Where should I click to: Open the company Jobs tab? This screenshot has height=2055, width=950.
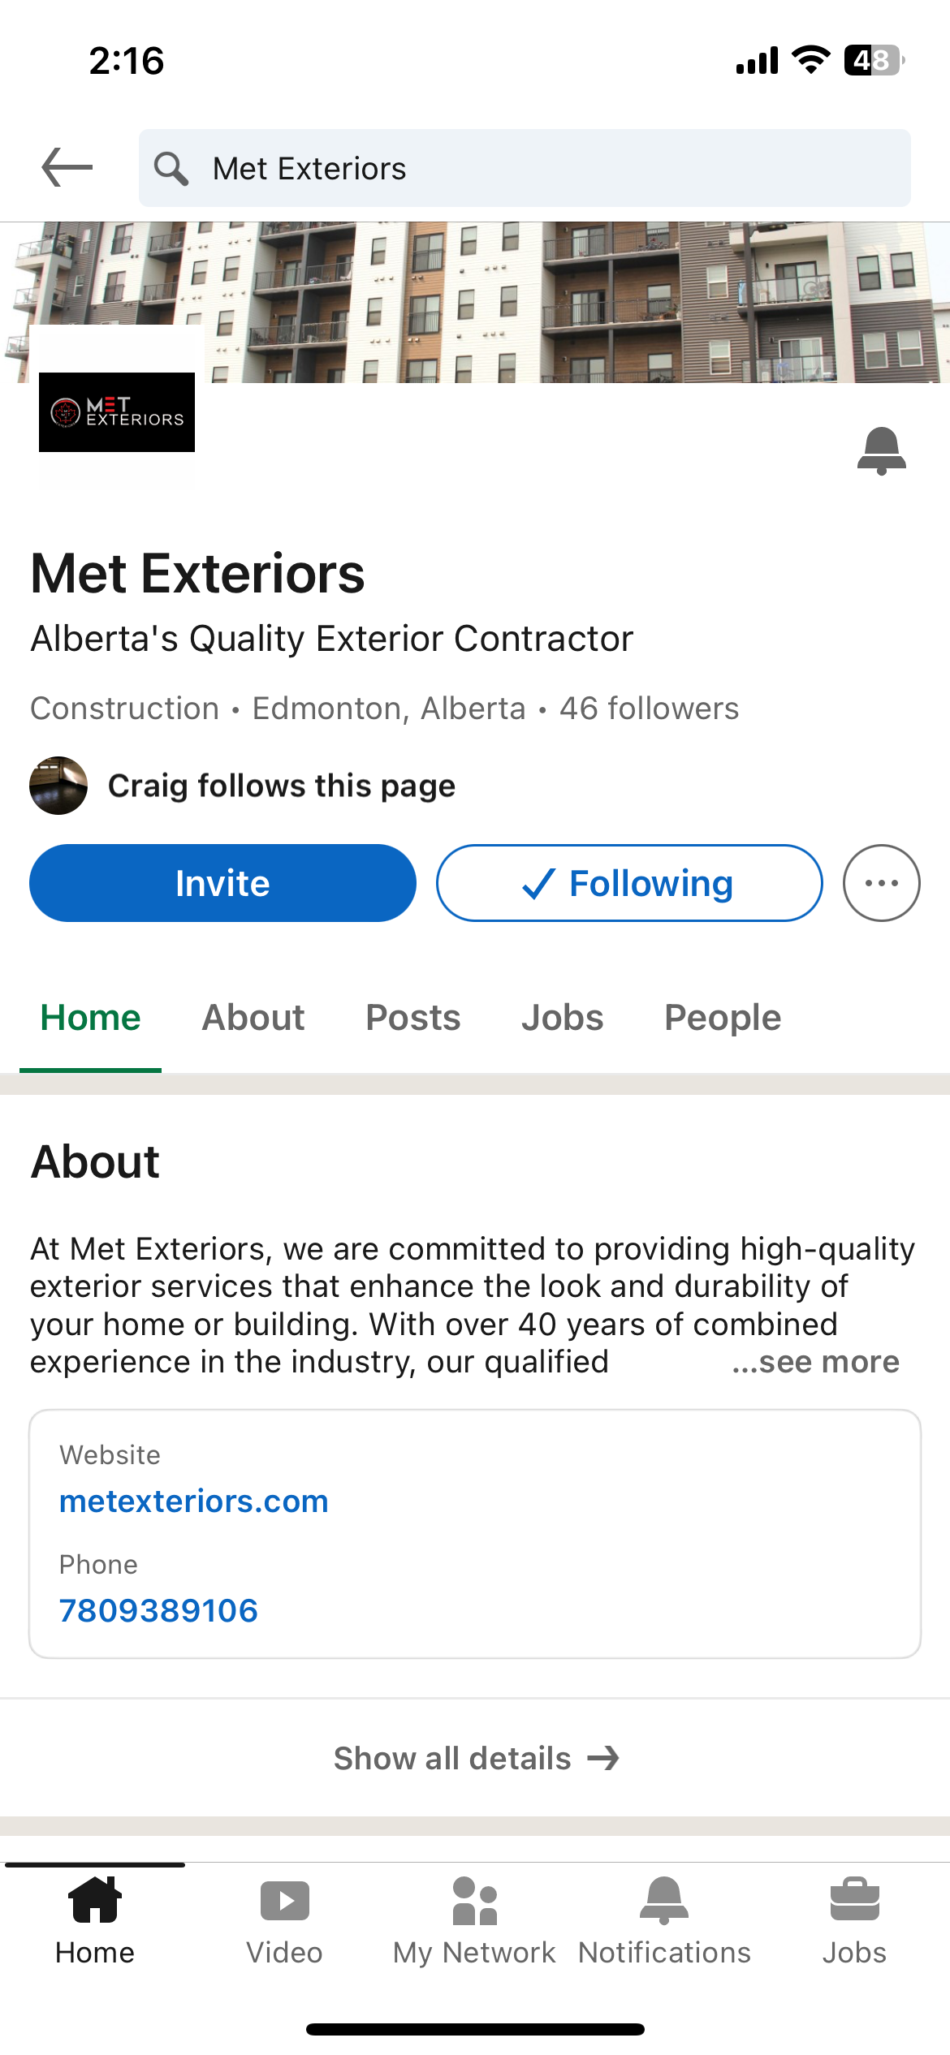pos(563,1018)
